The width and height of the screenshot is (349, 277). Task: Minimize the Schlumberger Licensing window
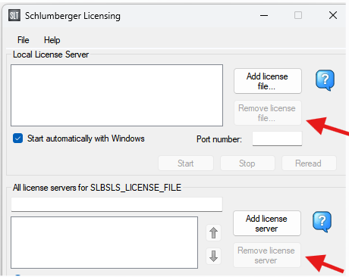pos(264,15)
